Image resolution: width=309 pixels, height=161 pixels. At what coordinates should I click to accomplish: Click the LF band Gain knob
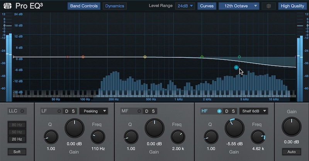pyautogui.click(x=75, y=128)
